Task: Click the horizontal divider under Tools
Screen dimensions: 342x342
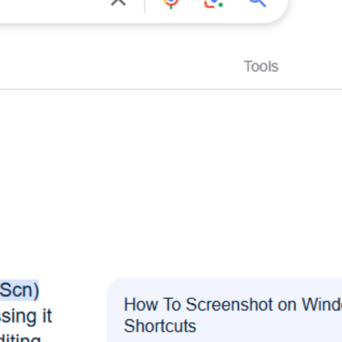Action: [x=171, y=89]
